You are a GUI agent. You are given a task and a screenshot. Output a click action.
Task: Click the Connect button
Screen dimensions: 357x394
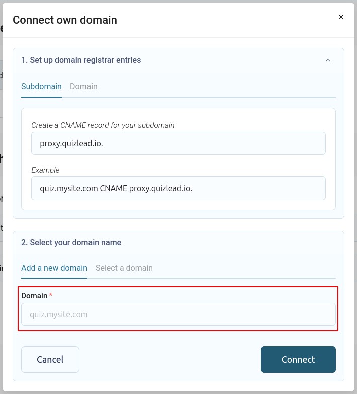298,359
